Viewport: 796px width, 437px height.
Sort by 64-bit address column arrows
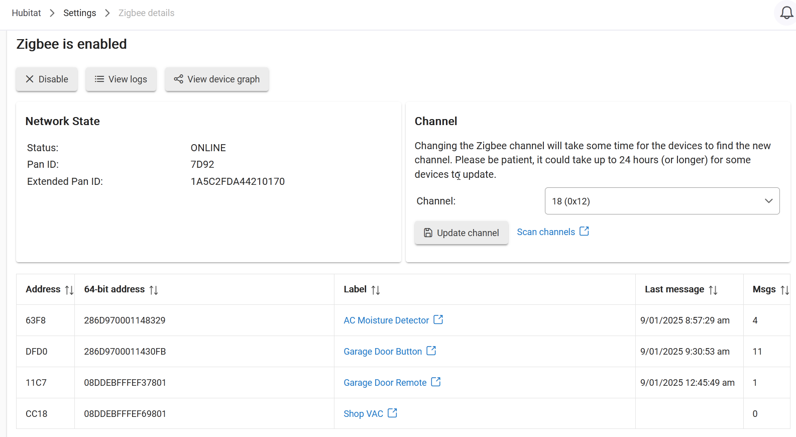coord(154,290)
